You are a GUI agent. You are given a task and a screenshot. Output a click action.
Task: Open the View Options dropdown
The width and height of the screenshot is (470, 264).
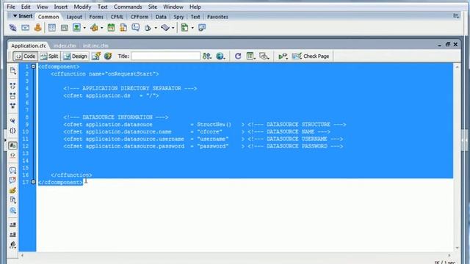pyautogui.click(x=250, y=56)
